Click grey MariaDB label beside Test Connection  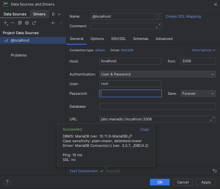click(113, 171)
